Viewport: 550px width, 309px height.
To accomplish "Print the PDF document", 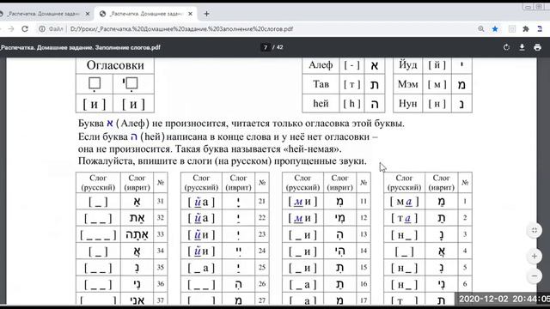I will [537, 47].
